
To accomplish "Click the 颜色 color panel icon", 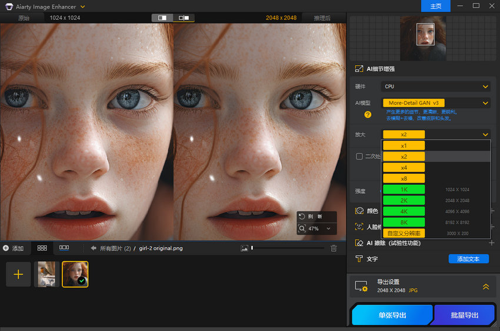I will point(359,211).
